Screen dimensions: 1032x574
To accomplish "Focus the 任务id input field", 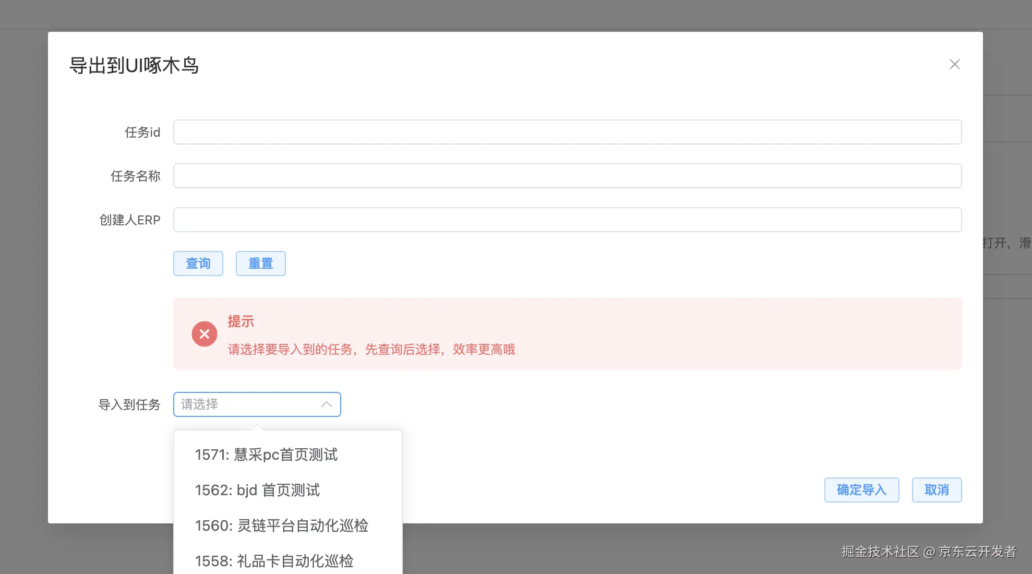I will point(567,132).
